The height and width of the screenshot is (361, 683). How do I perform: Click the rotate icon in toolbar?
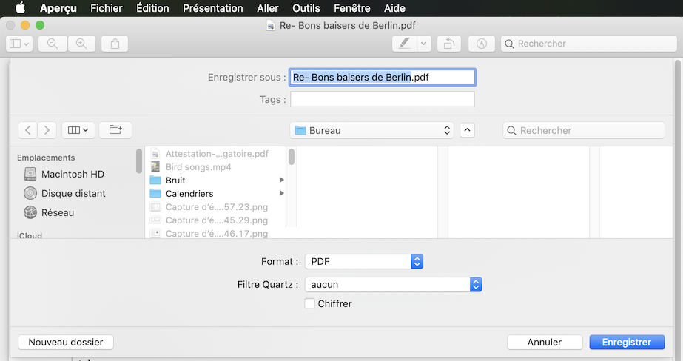click(x=448, y=44)
